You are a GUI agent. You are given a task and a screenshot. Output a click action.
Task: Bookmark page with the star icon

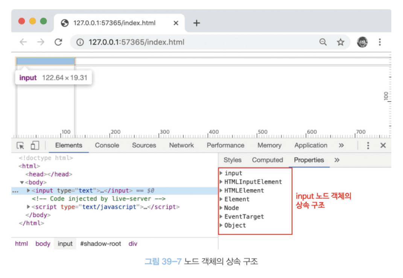coord(341,42)
